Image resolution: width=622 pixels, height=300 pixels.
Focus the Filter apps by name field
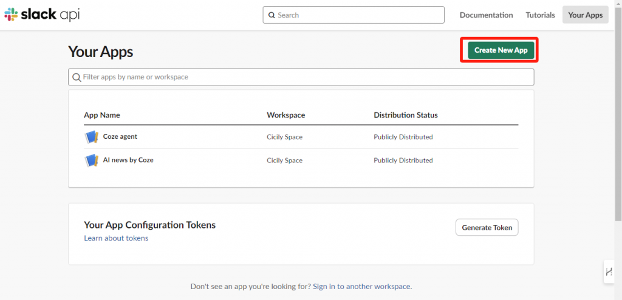point(301,77)
